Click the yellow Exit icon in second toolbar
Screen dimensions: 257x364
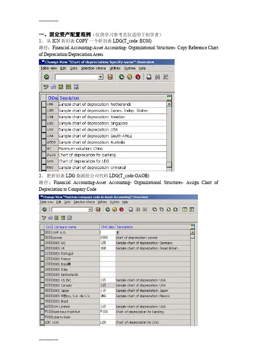tap(115, 209)
